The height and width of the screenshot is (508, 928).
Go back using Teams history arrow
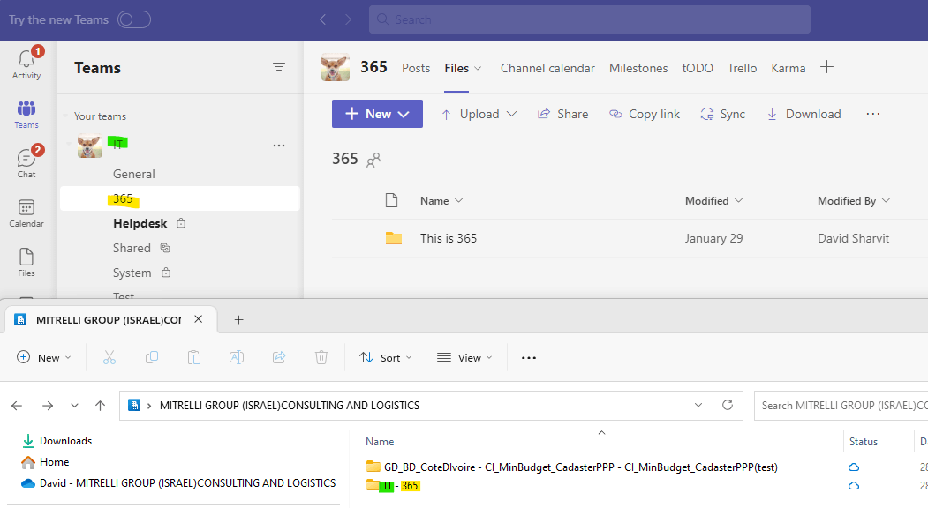322,19
